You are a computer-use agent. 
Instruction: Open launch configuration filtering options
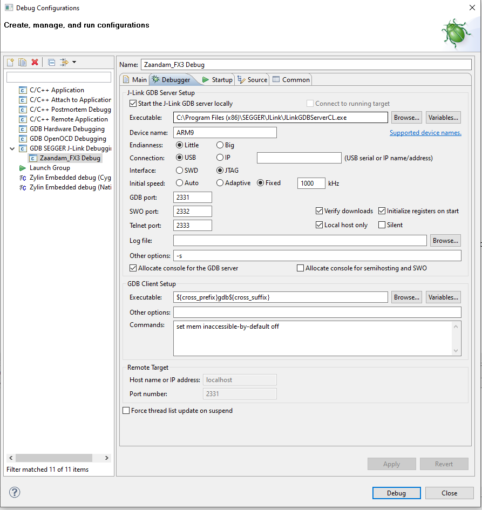(x=64, y=62)
